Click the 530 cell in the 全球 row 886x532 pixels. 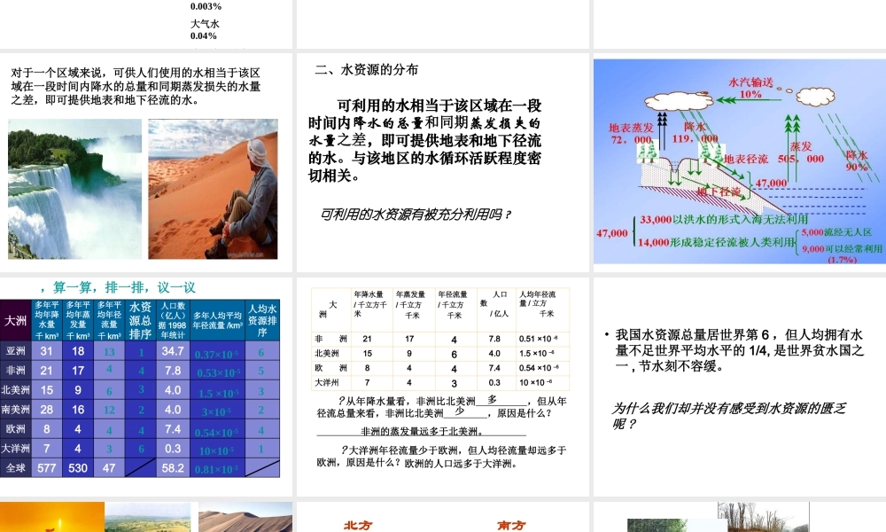pos(78,467)
